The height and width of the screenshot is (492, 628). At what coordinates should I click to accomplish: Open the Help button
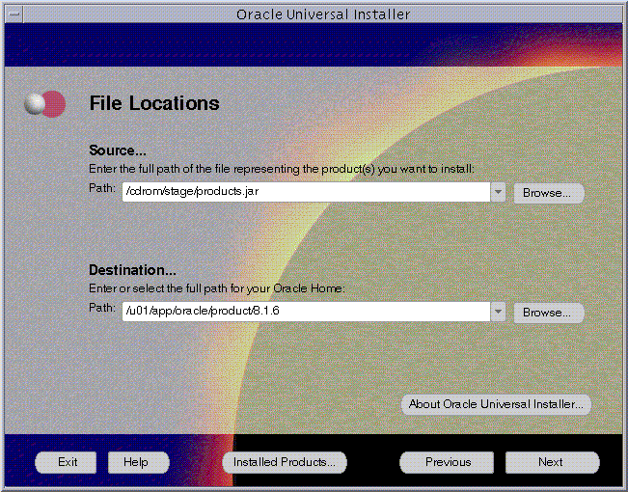139,462
